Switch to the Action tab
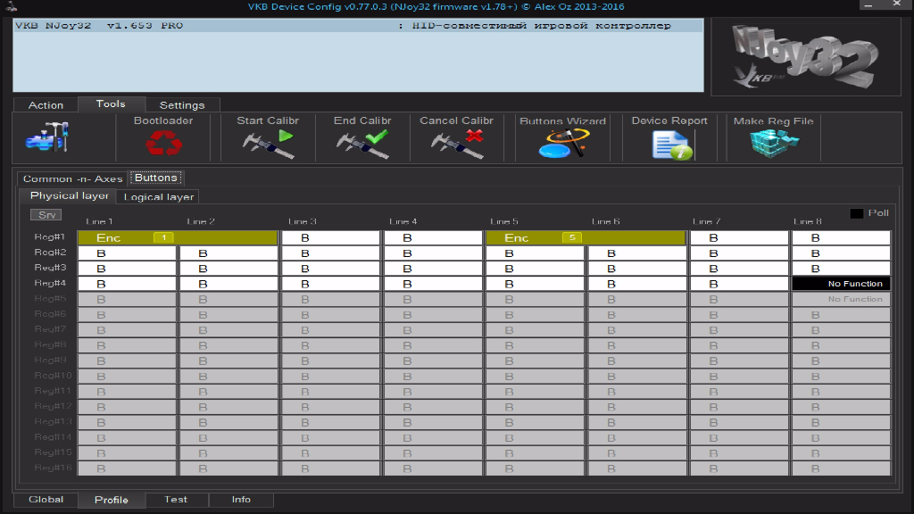Viewport: 914px width, 514px height. pyautogui.click(x=46, y=105)
